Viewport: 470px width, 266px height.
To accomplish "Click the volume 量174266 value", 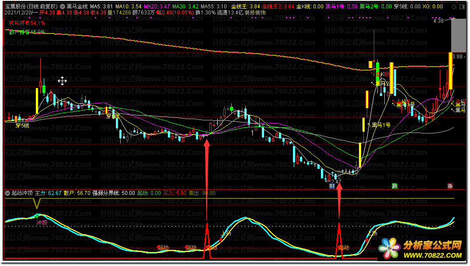I will coord(119,13).
